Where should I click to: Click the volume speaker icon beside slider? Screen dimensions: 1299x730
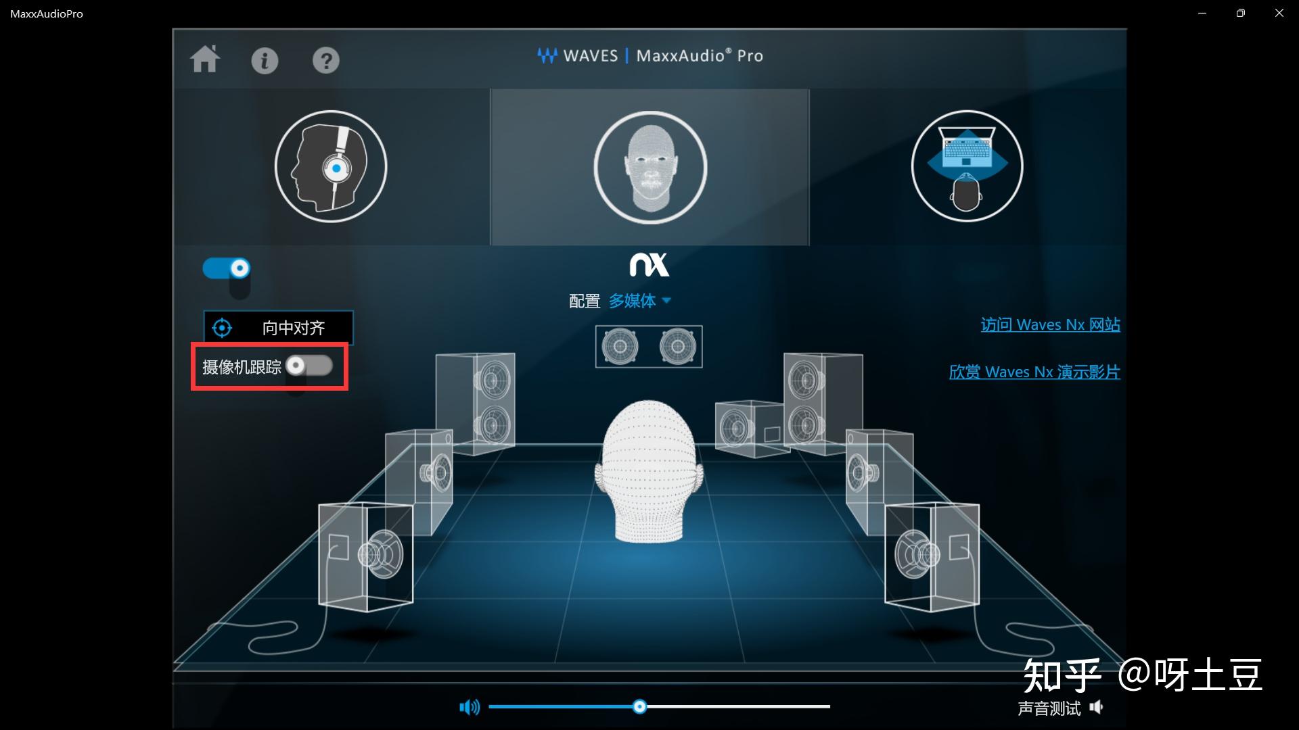[470, 707]
